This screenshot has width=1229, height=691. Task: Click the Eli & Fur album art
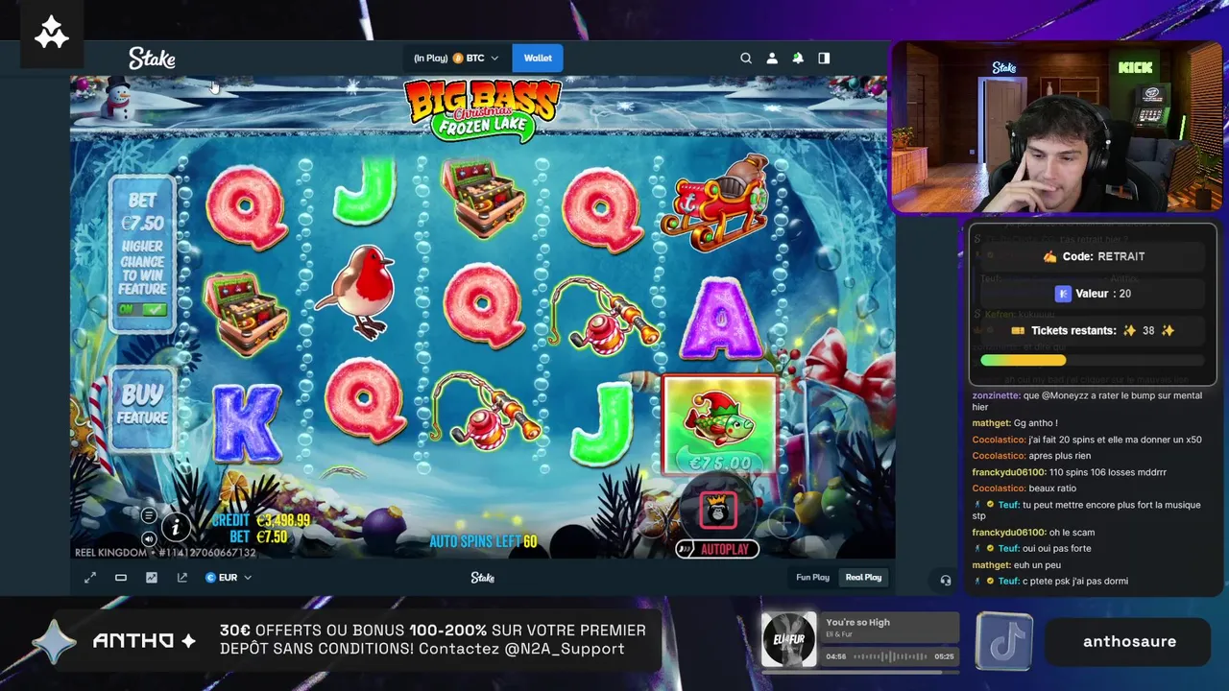tap(788, 640)
